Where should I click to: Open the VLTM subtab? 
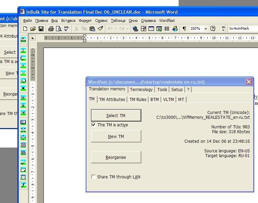(x=168, y=99)
